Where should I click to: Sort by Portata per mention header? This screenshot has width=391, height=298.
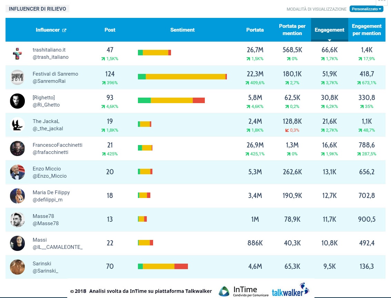coord(292,30)
